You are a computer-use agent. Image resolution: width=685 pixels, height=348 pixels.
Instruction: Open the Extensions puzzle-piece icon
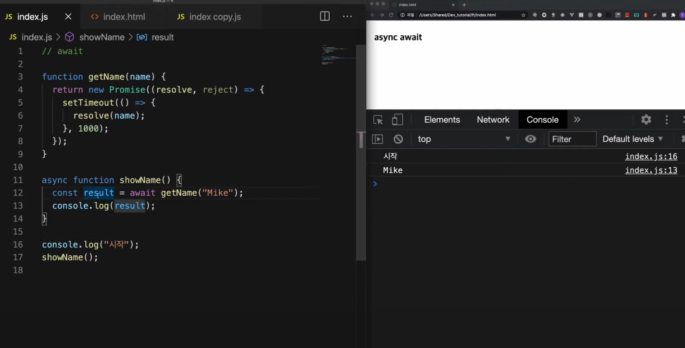coord(673,15)
